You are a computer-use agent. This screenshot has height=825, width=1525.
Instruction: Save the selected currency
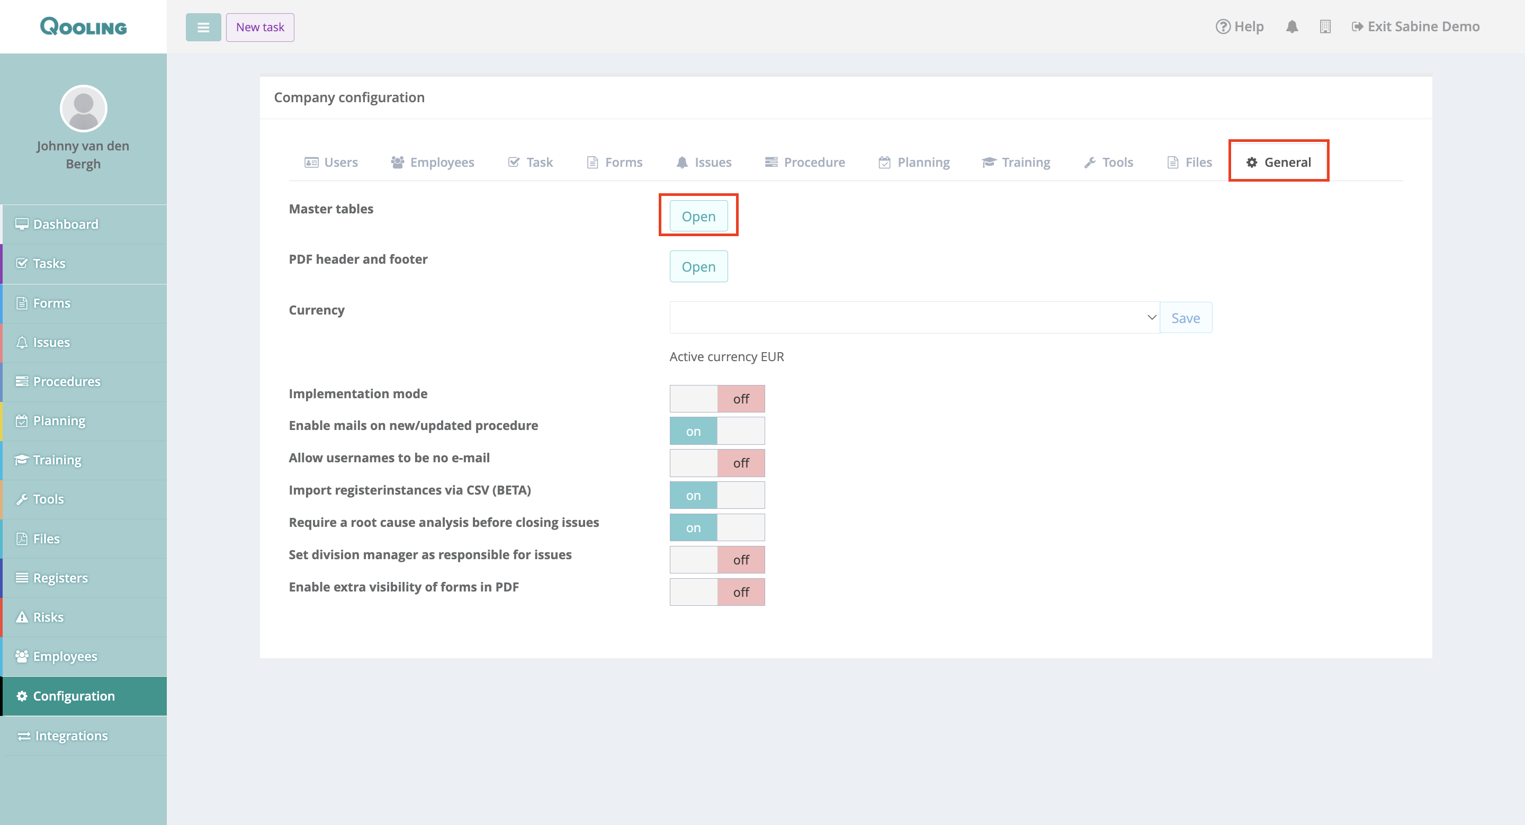point(1185,318)
